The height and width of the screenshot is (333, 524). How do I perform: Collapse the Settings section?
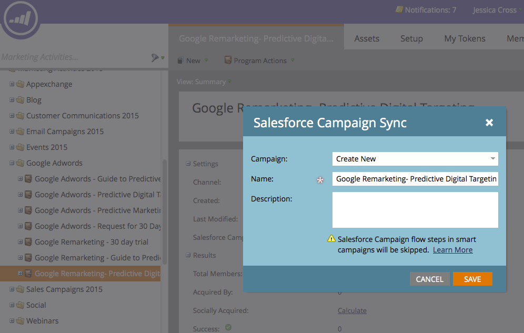tap(188, 164)
